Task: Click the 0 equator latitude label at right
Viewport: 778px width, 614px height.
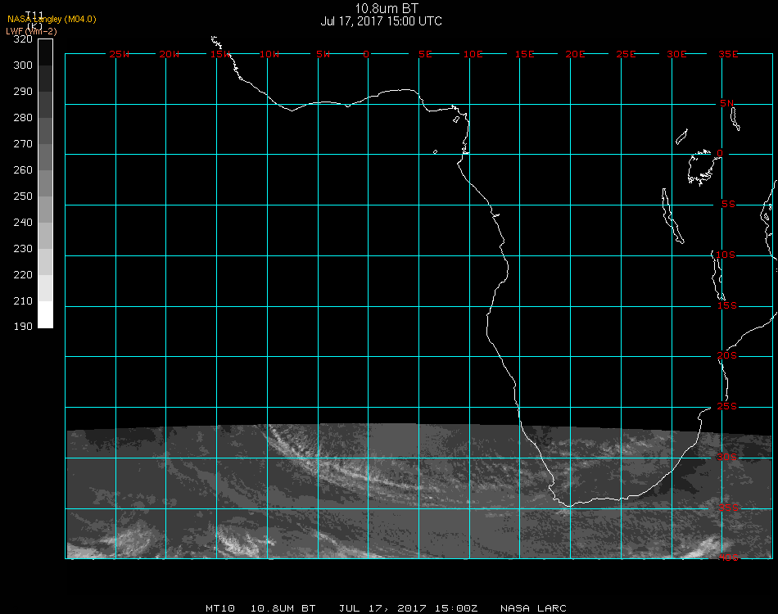Action: tap(720, 153)
